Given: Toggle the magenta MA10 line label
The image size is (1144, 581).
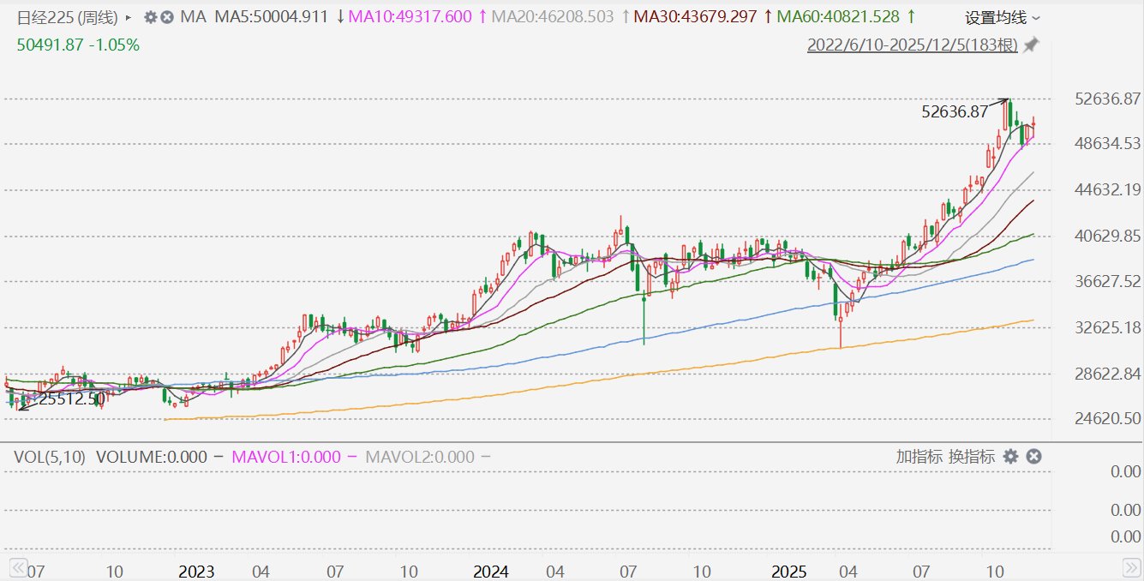Looking at the screenshot, I should (413, 17).
